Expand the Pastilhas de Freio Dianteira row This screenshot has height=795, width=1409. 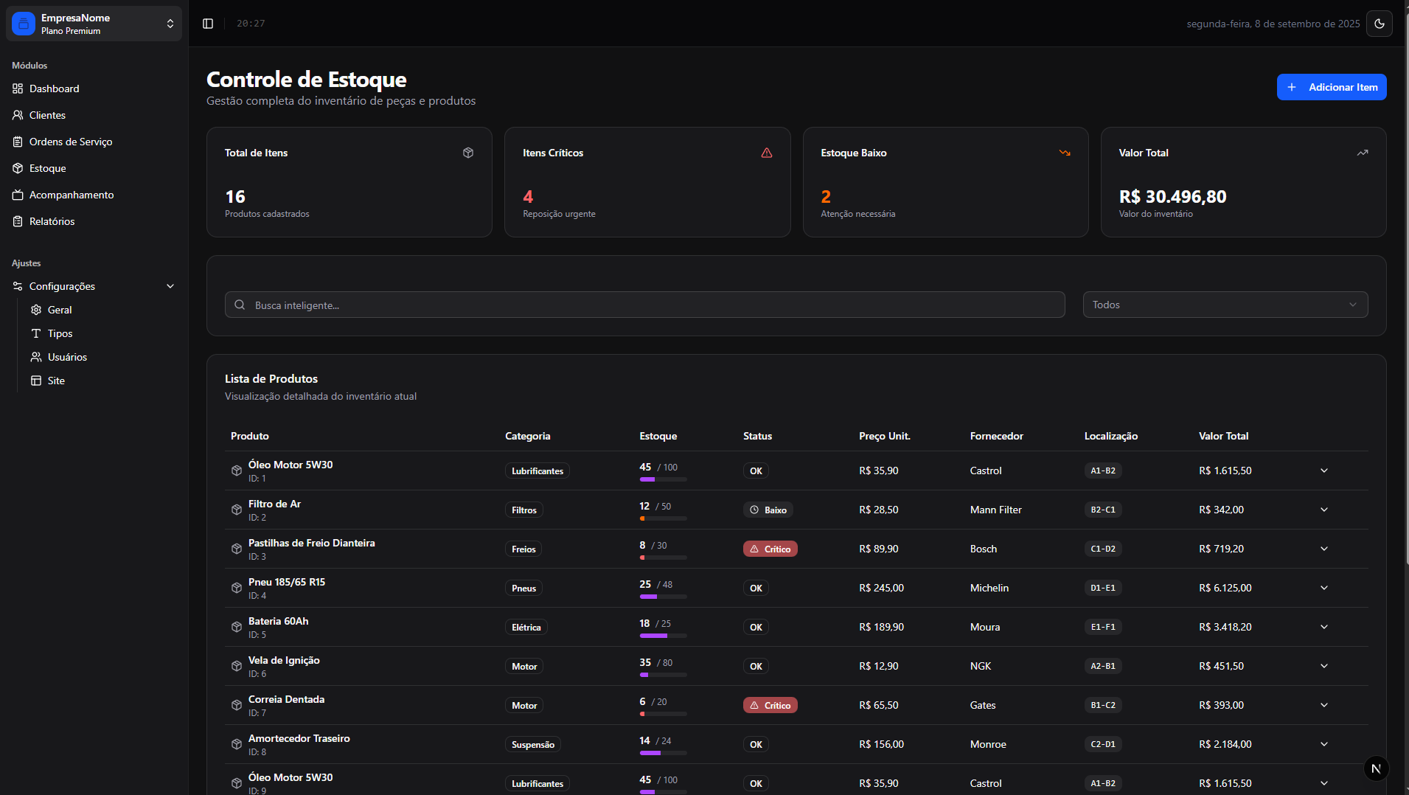tap(1324, 549)
